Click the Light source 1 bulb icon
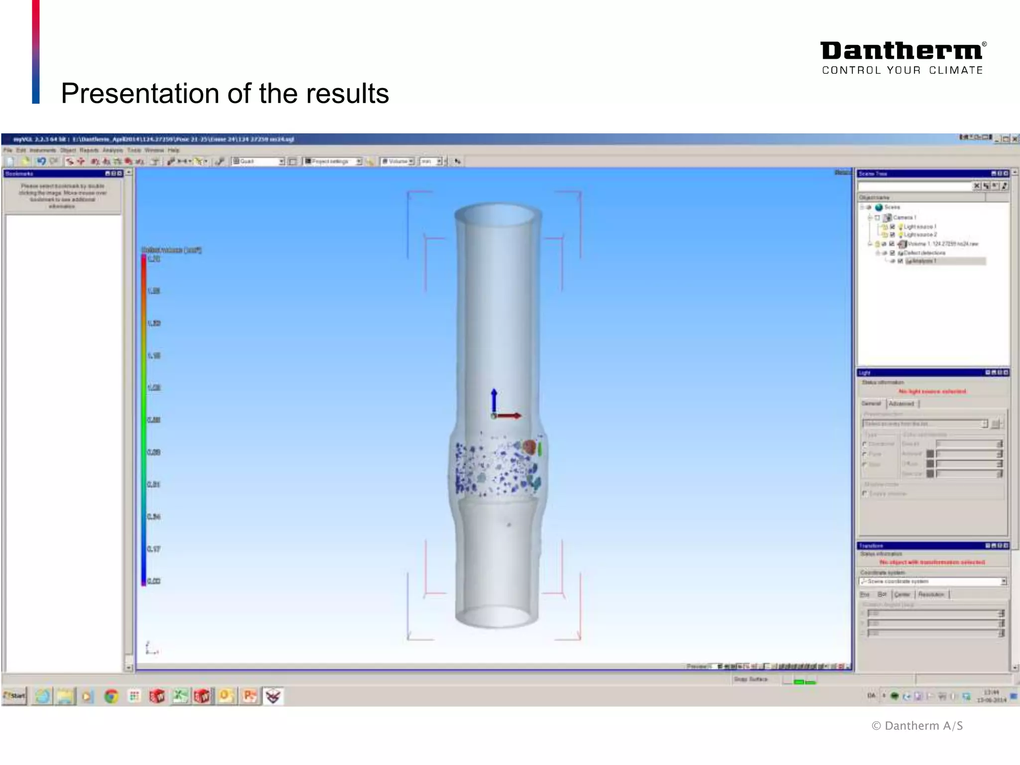This screenshot has height=765, width=1020. tap(900, 227)
